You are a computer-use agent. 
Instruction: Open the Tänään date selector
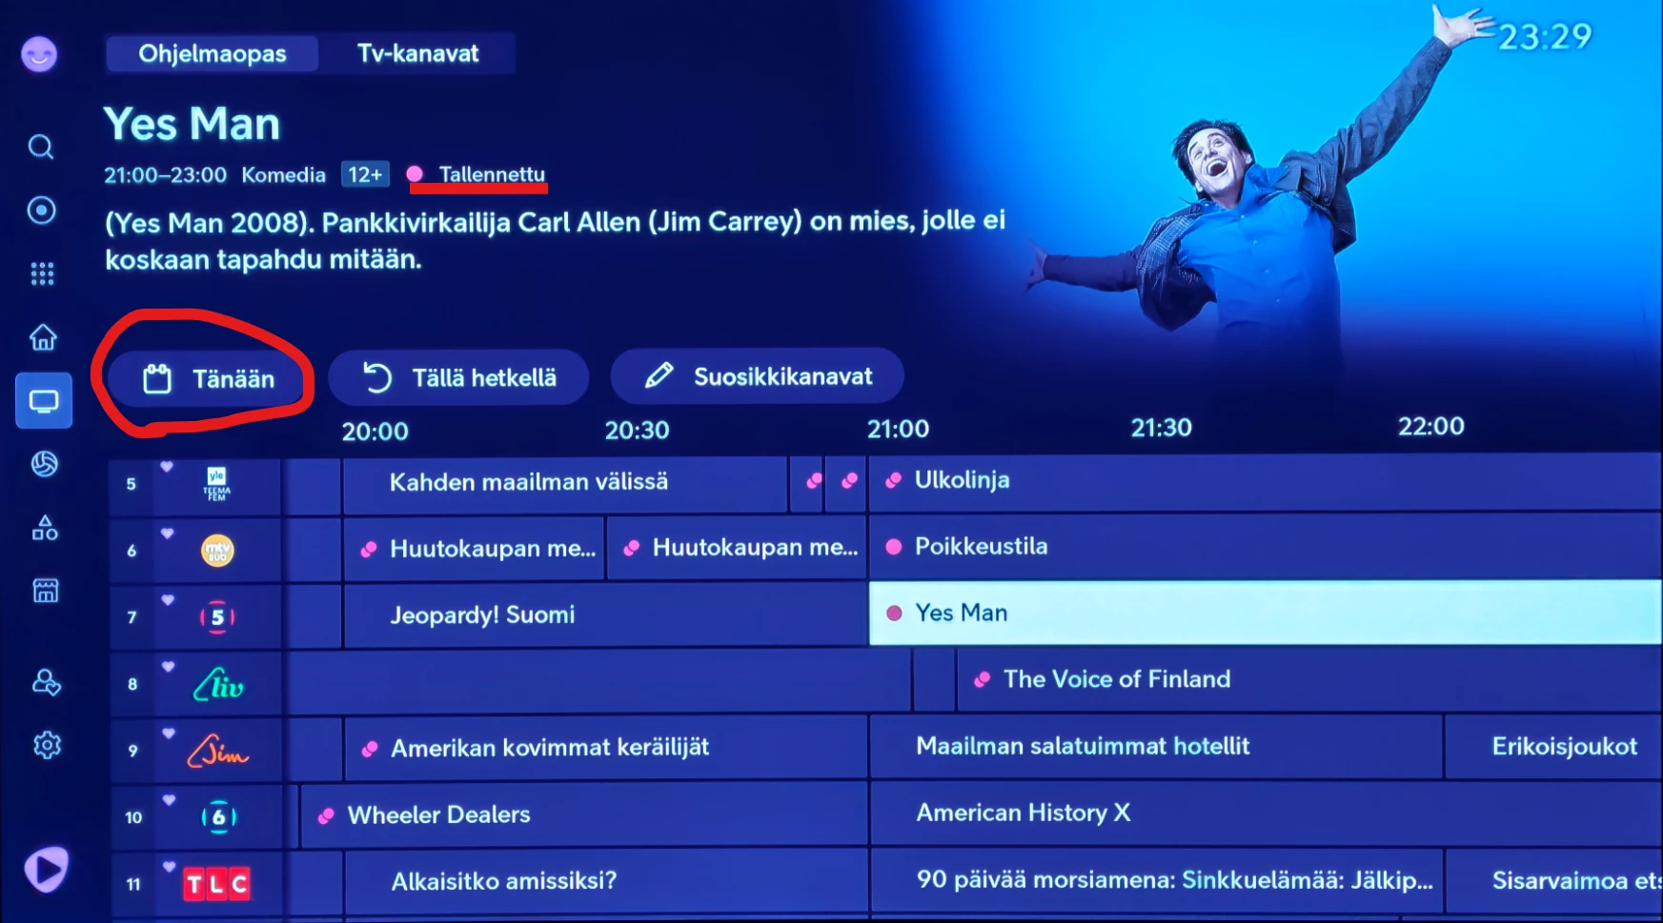(x=210, y=379)
